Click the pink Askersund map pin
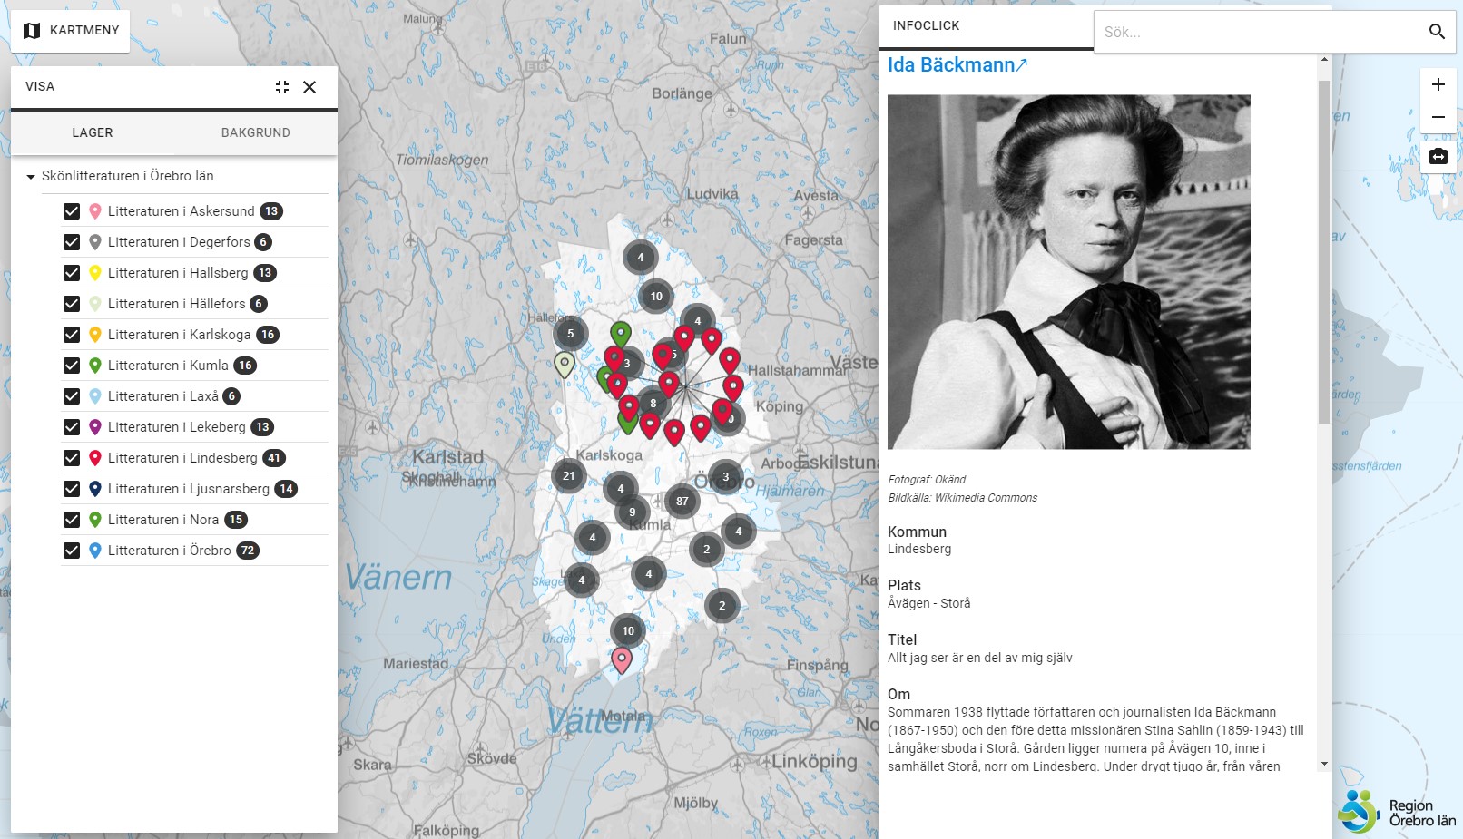 pyautogui.click(x=622, y=659)
